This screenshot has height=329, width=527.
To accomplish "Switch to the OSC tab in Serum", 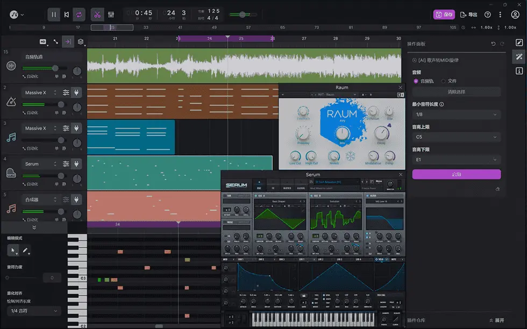I will 259,185.
